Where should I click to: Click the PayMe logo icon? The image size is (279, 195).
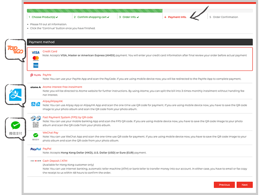pyautogui.click(x=36, y=75)
